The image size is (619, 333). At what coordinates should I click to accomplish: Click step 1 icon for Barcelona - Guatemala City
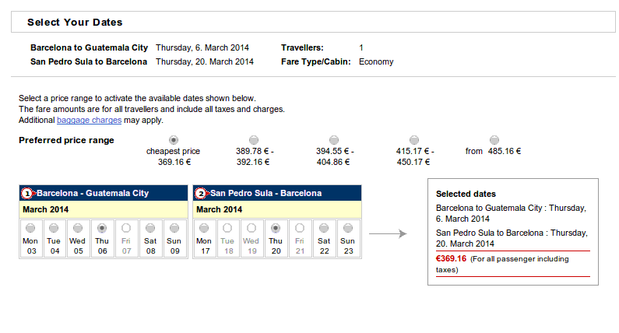pyautogui.click(x=27, y=193)
